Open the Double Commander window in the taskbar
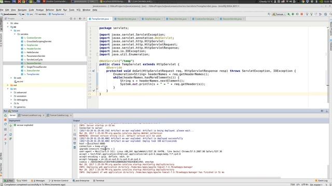Image resolution: width=332 pixels, height=186 pixels. (55, 2)
